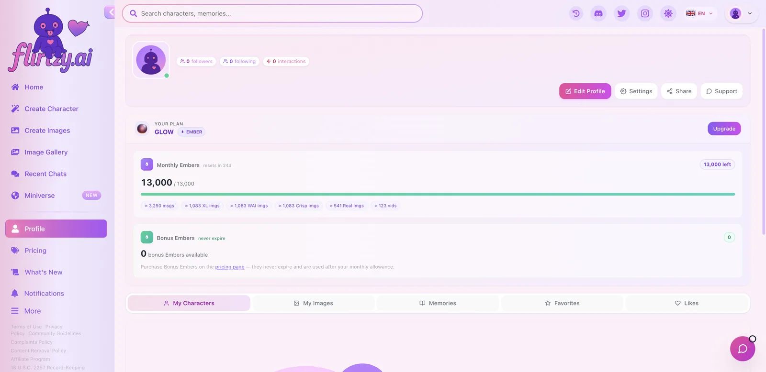Image resolution: width=766 pixels, height=372 pixels.
Task: Open the Content Removal Policy link
Action: pyautogui.click(x=38, y=351)
